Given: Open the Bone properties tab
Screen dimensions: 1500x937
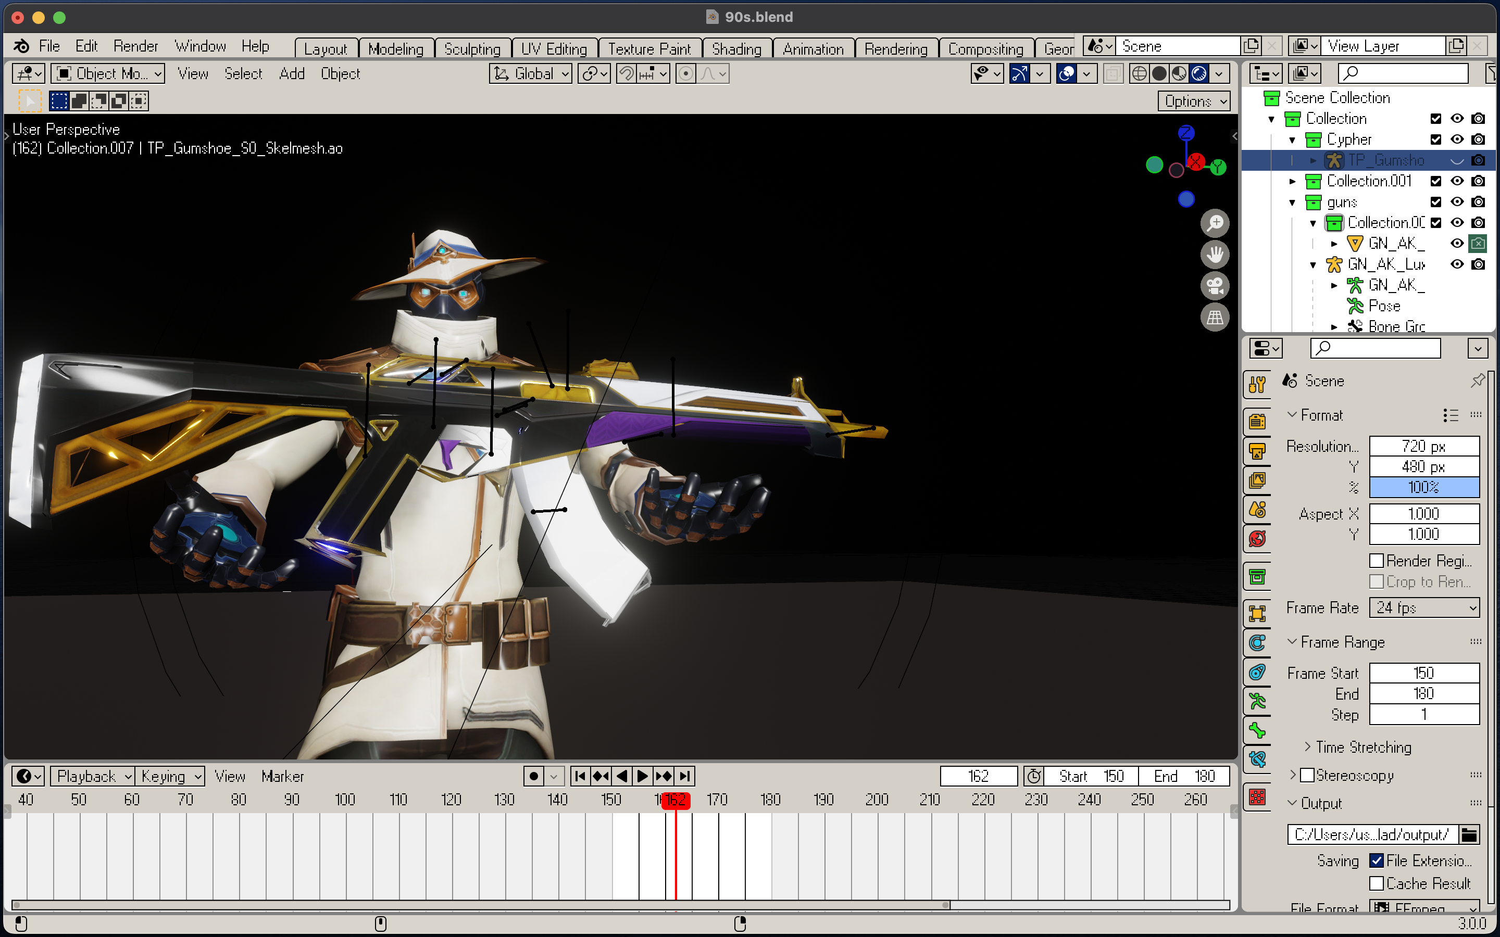Looking at the screenshot, I should (x=1257, y=730).
